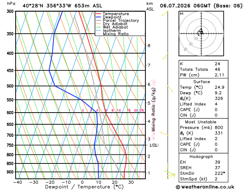Click the Wet Adiabat legend entry
The width and height of the screenshot is (246, 190).
(x=115, y=27)
